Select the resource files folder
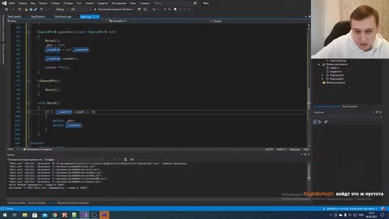This screenshot has width=389, height=219. (x=334, y=83)
